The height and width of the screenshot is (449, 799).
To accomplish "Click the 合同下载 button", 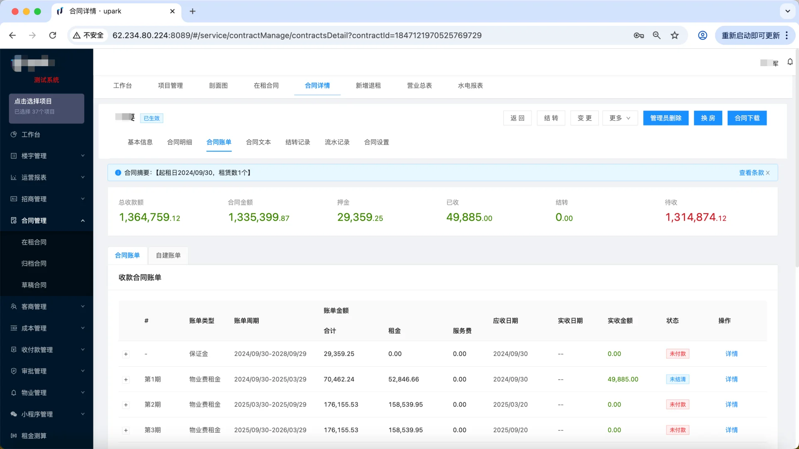I will click(747, 118).
